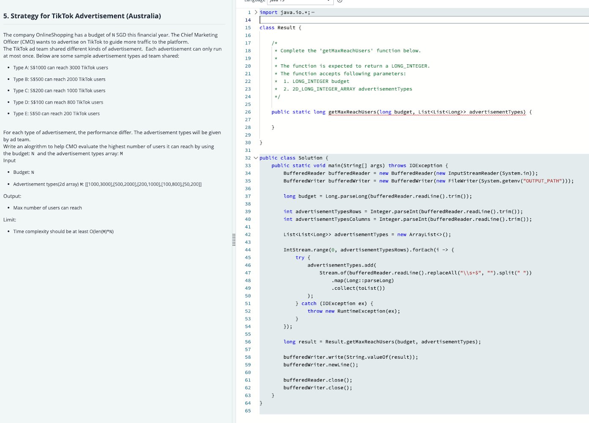589x423 pixels.
Task: Click the dropdown arrow in the language box
Action: click(x=328, y=1)
